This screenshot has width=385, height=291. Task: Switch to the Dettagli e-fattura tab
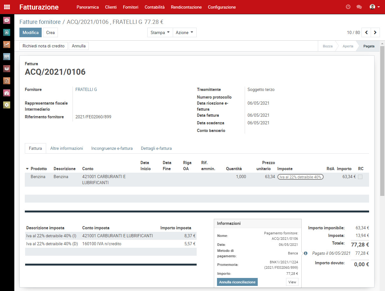156,148
